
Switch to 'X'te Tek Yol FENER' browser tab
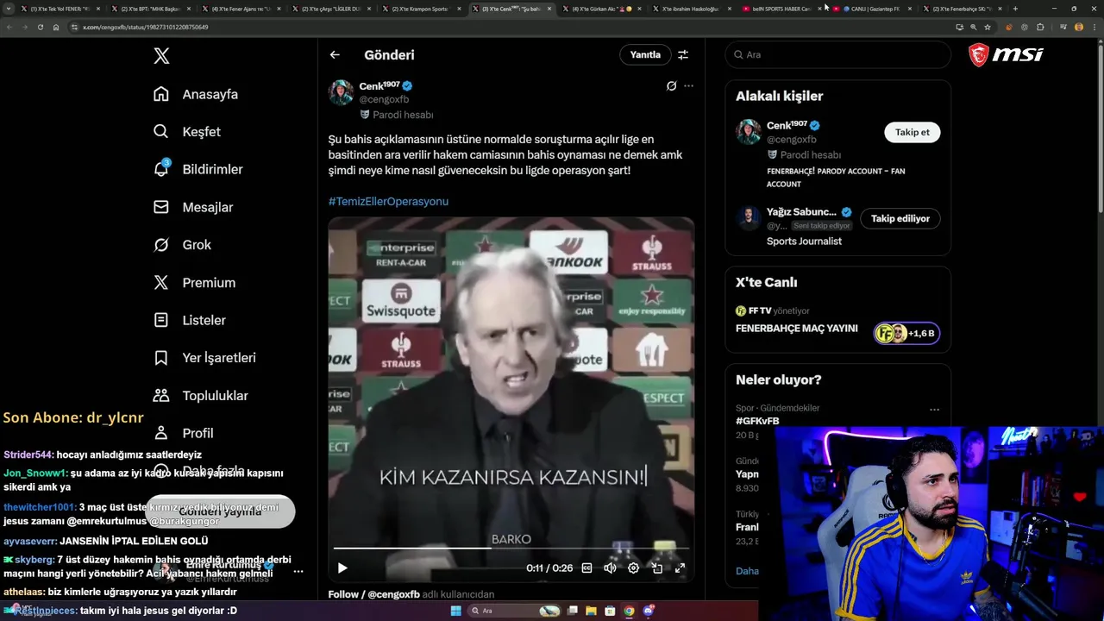60,9
